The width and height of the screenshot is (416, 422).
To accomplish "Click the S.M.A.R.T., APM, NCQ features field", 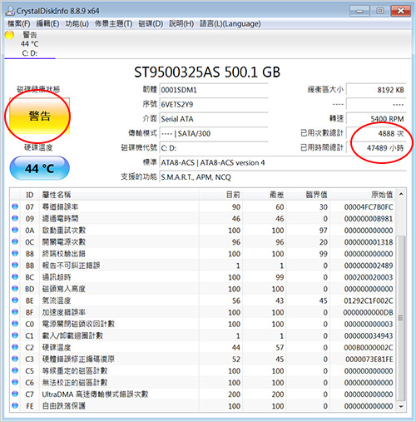I will pyautogui.click(x=283, y=177).
